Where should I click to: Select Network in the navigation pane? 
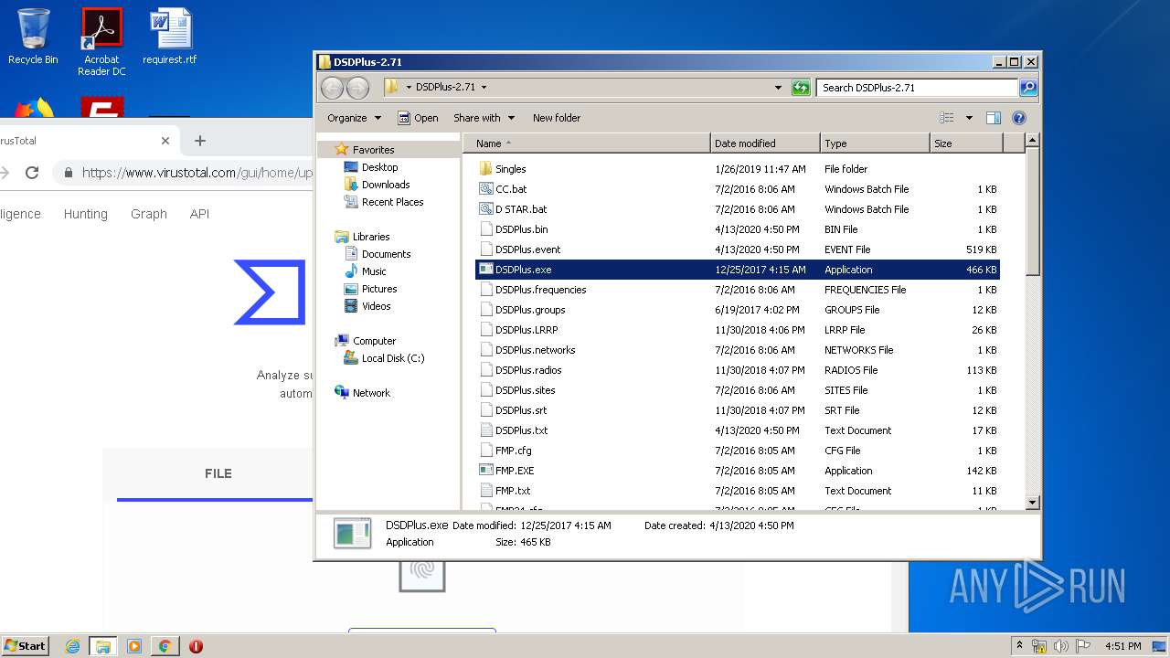pyautogui.click(x=371, y=393)
